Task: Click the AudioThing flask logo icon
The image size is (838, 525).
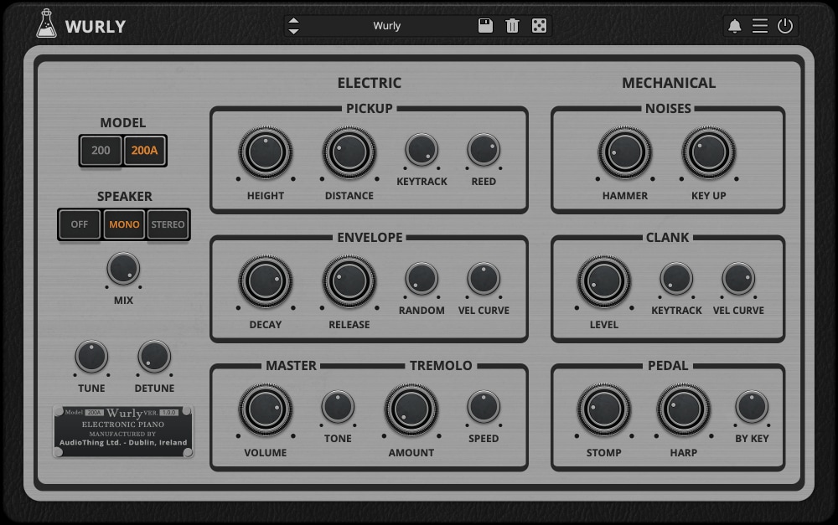Action: tap(46, 23)
